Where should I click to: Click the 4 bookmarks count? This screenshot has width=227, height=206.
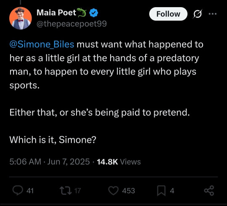pyautogui.click(x=172, y=190)
